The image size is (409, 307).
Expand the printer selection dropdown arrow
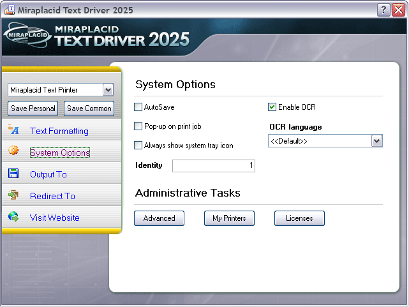[x=108, y=90]
